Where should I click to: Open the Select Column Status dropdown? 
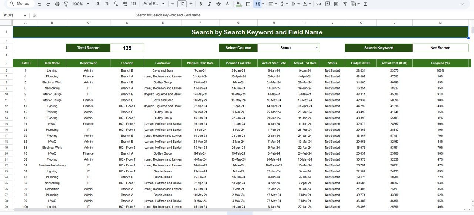click(288, 47)
